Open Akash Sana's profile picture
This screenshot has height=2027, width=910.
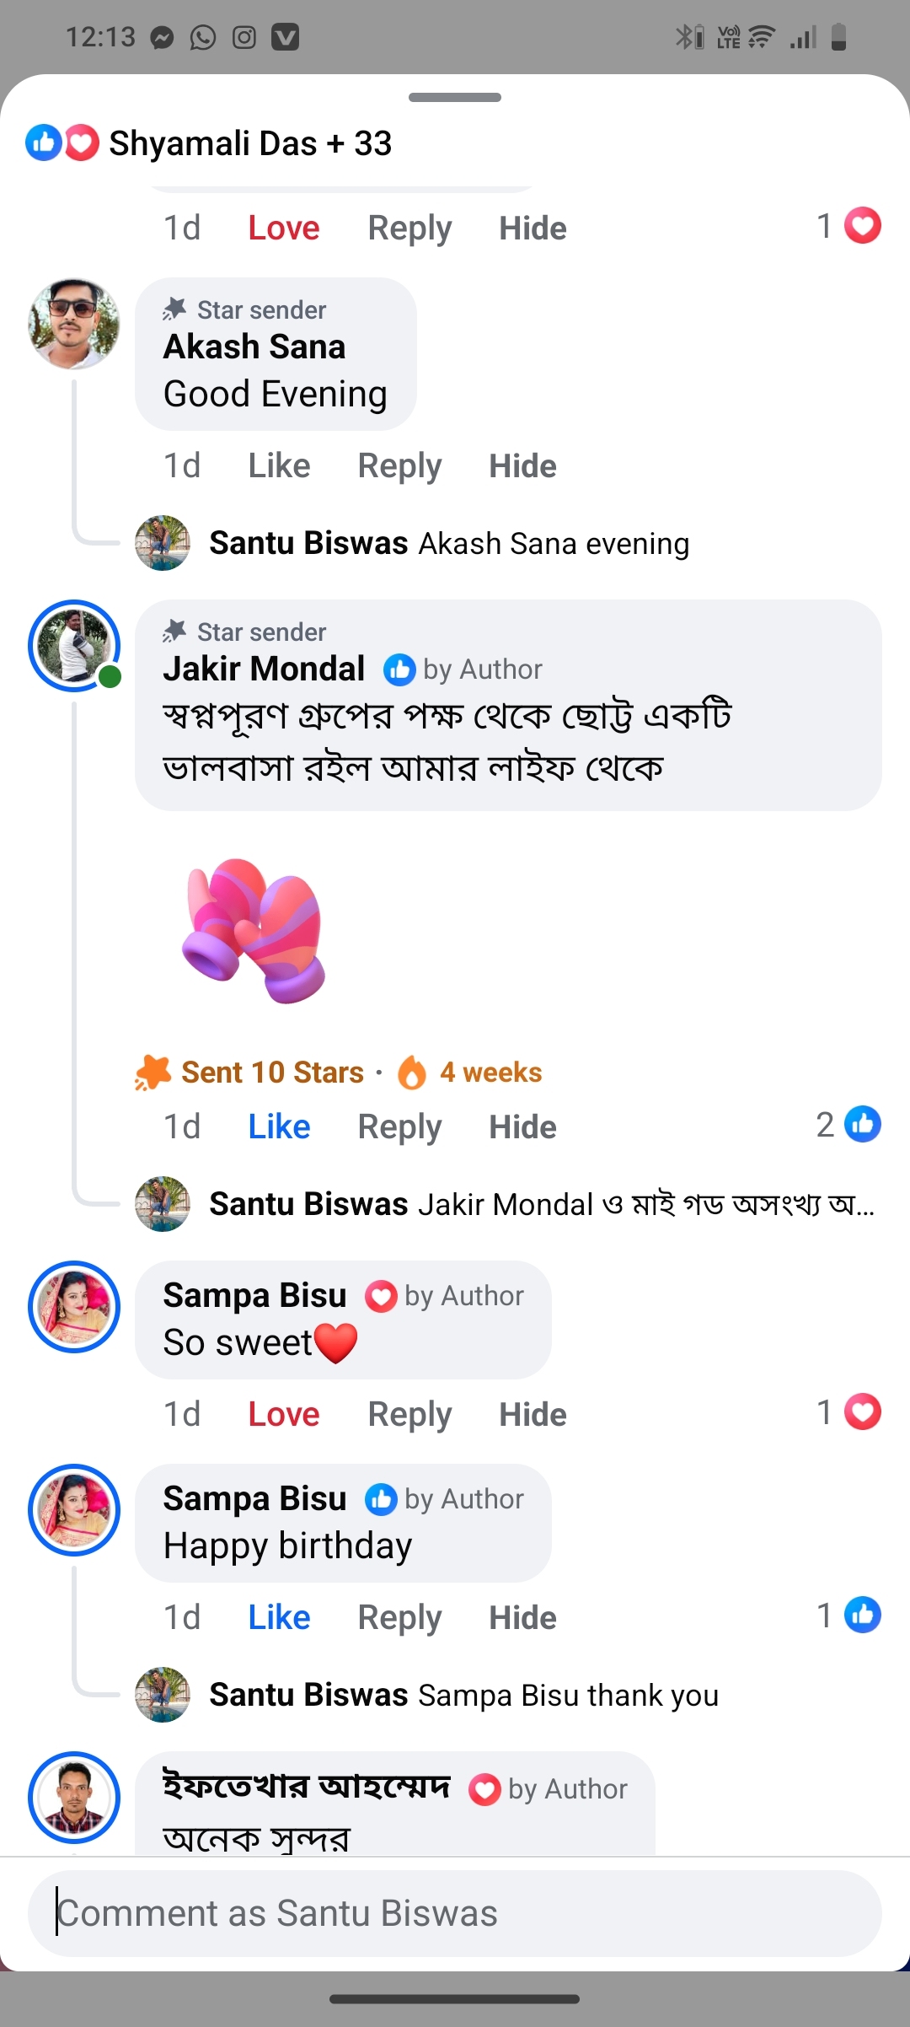click(74, 324)
